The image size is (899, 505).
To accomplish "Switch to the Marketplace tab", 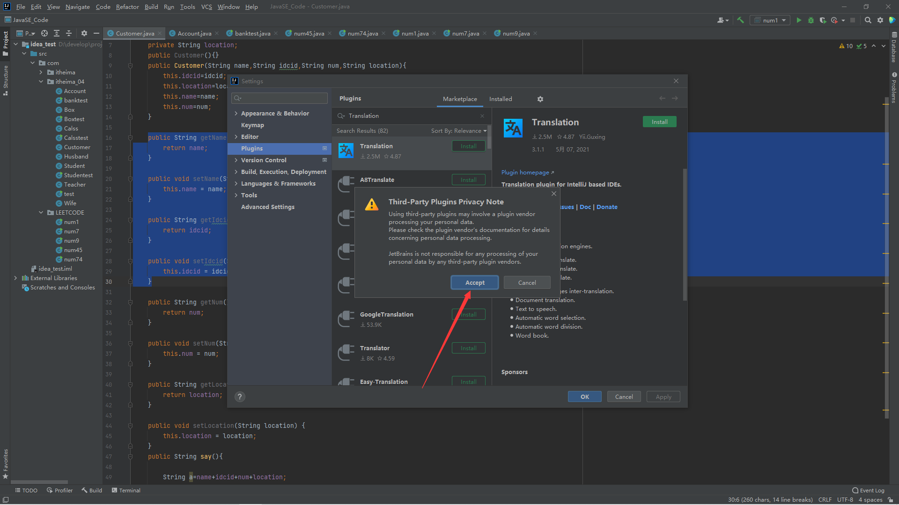I will (x=460, y=99).
